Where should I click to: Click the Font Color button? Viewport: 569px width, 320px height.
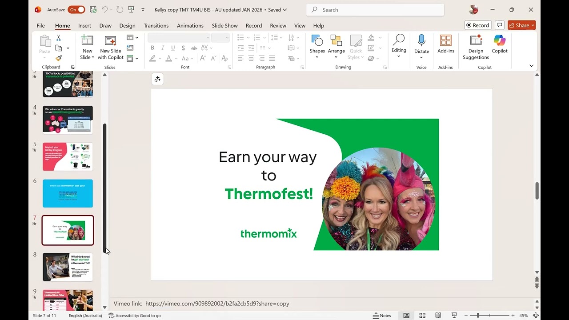point(168,58)
